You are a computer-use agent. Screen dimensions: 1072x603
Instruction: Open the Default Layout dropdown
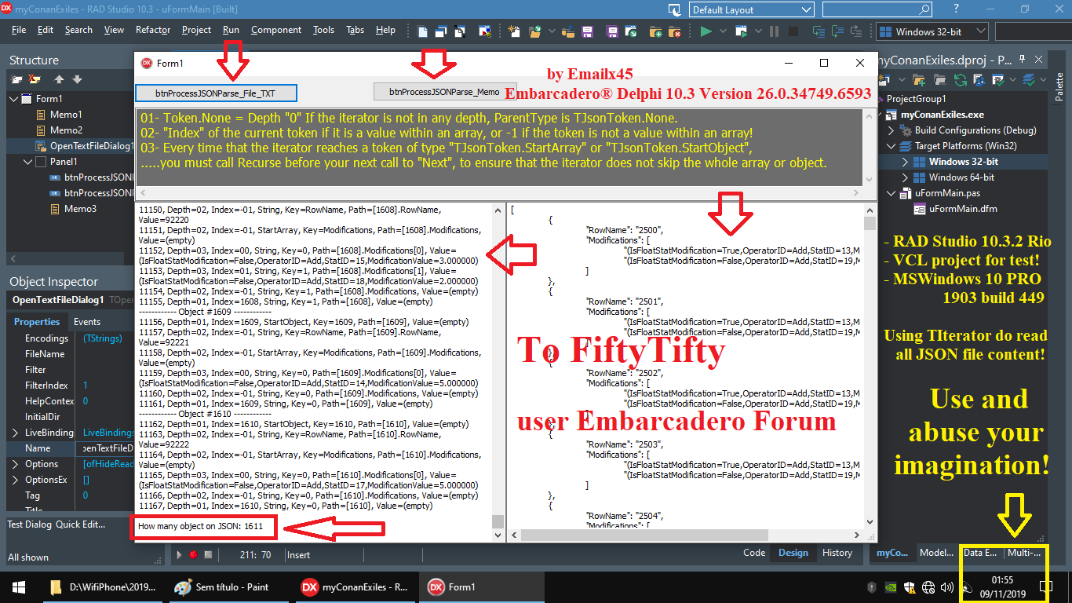[751, 9]
